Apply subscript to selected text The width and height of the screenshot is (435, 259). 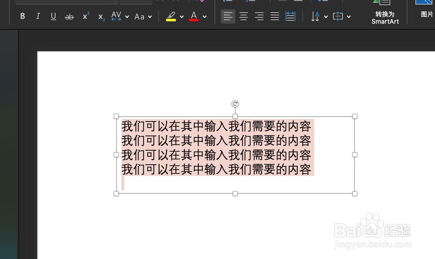pyautogui.click(x=102, y=17)
